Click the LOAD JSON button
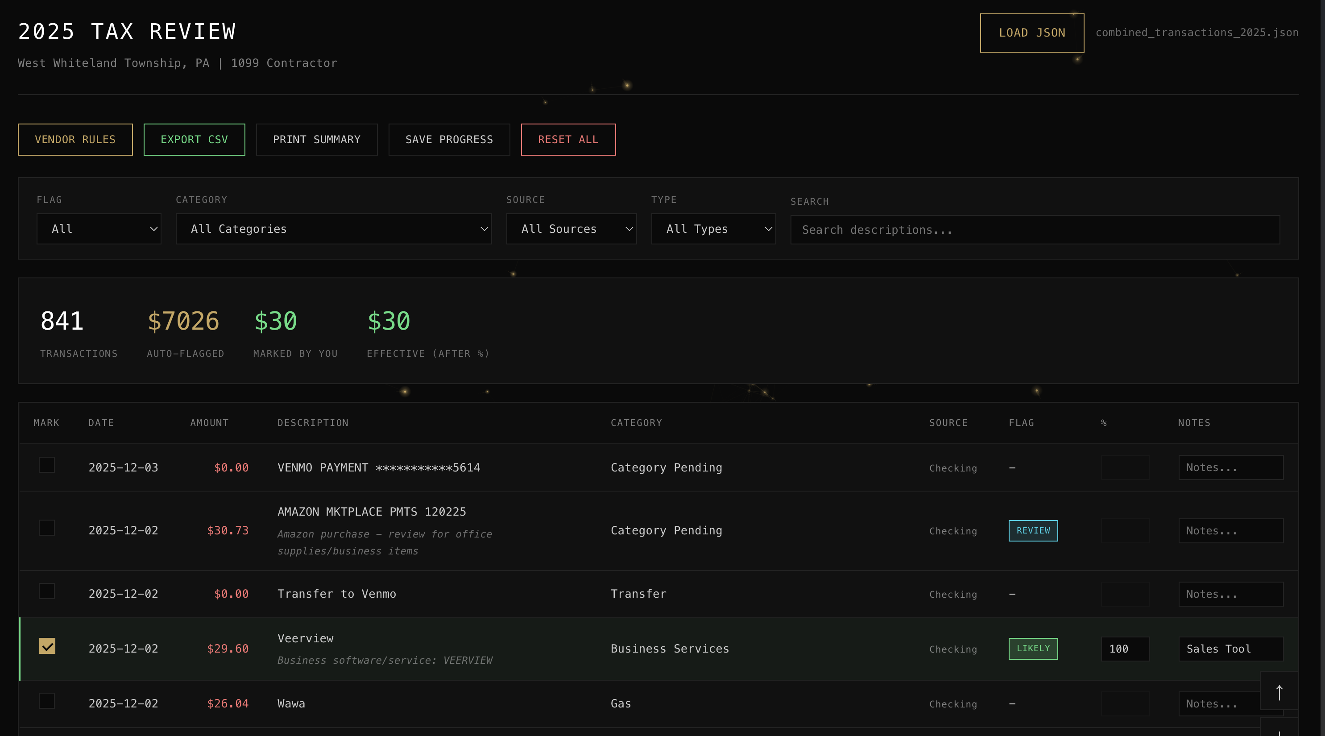1325x736 pixels. coord(1032,33)
